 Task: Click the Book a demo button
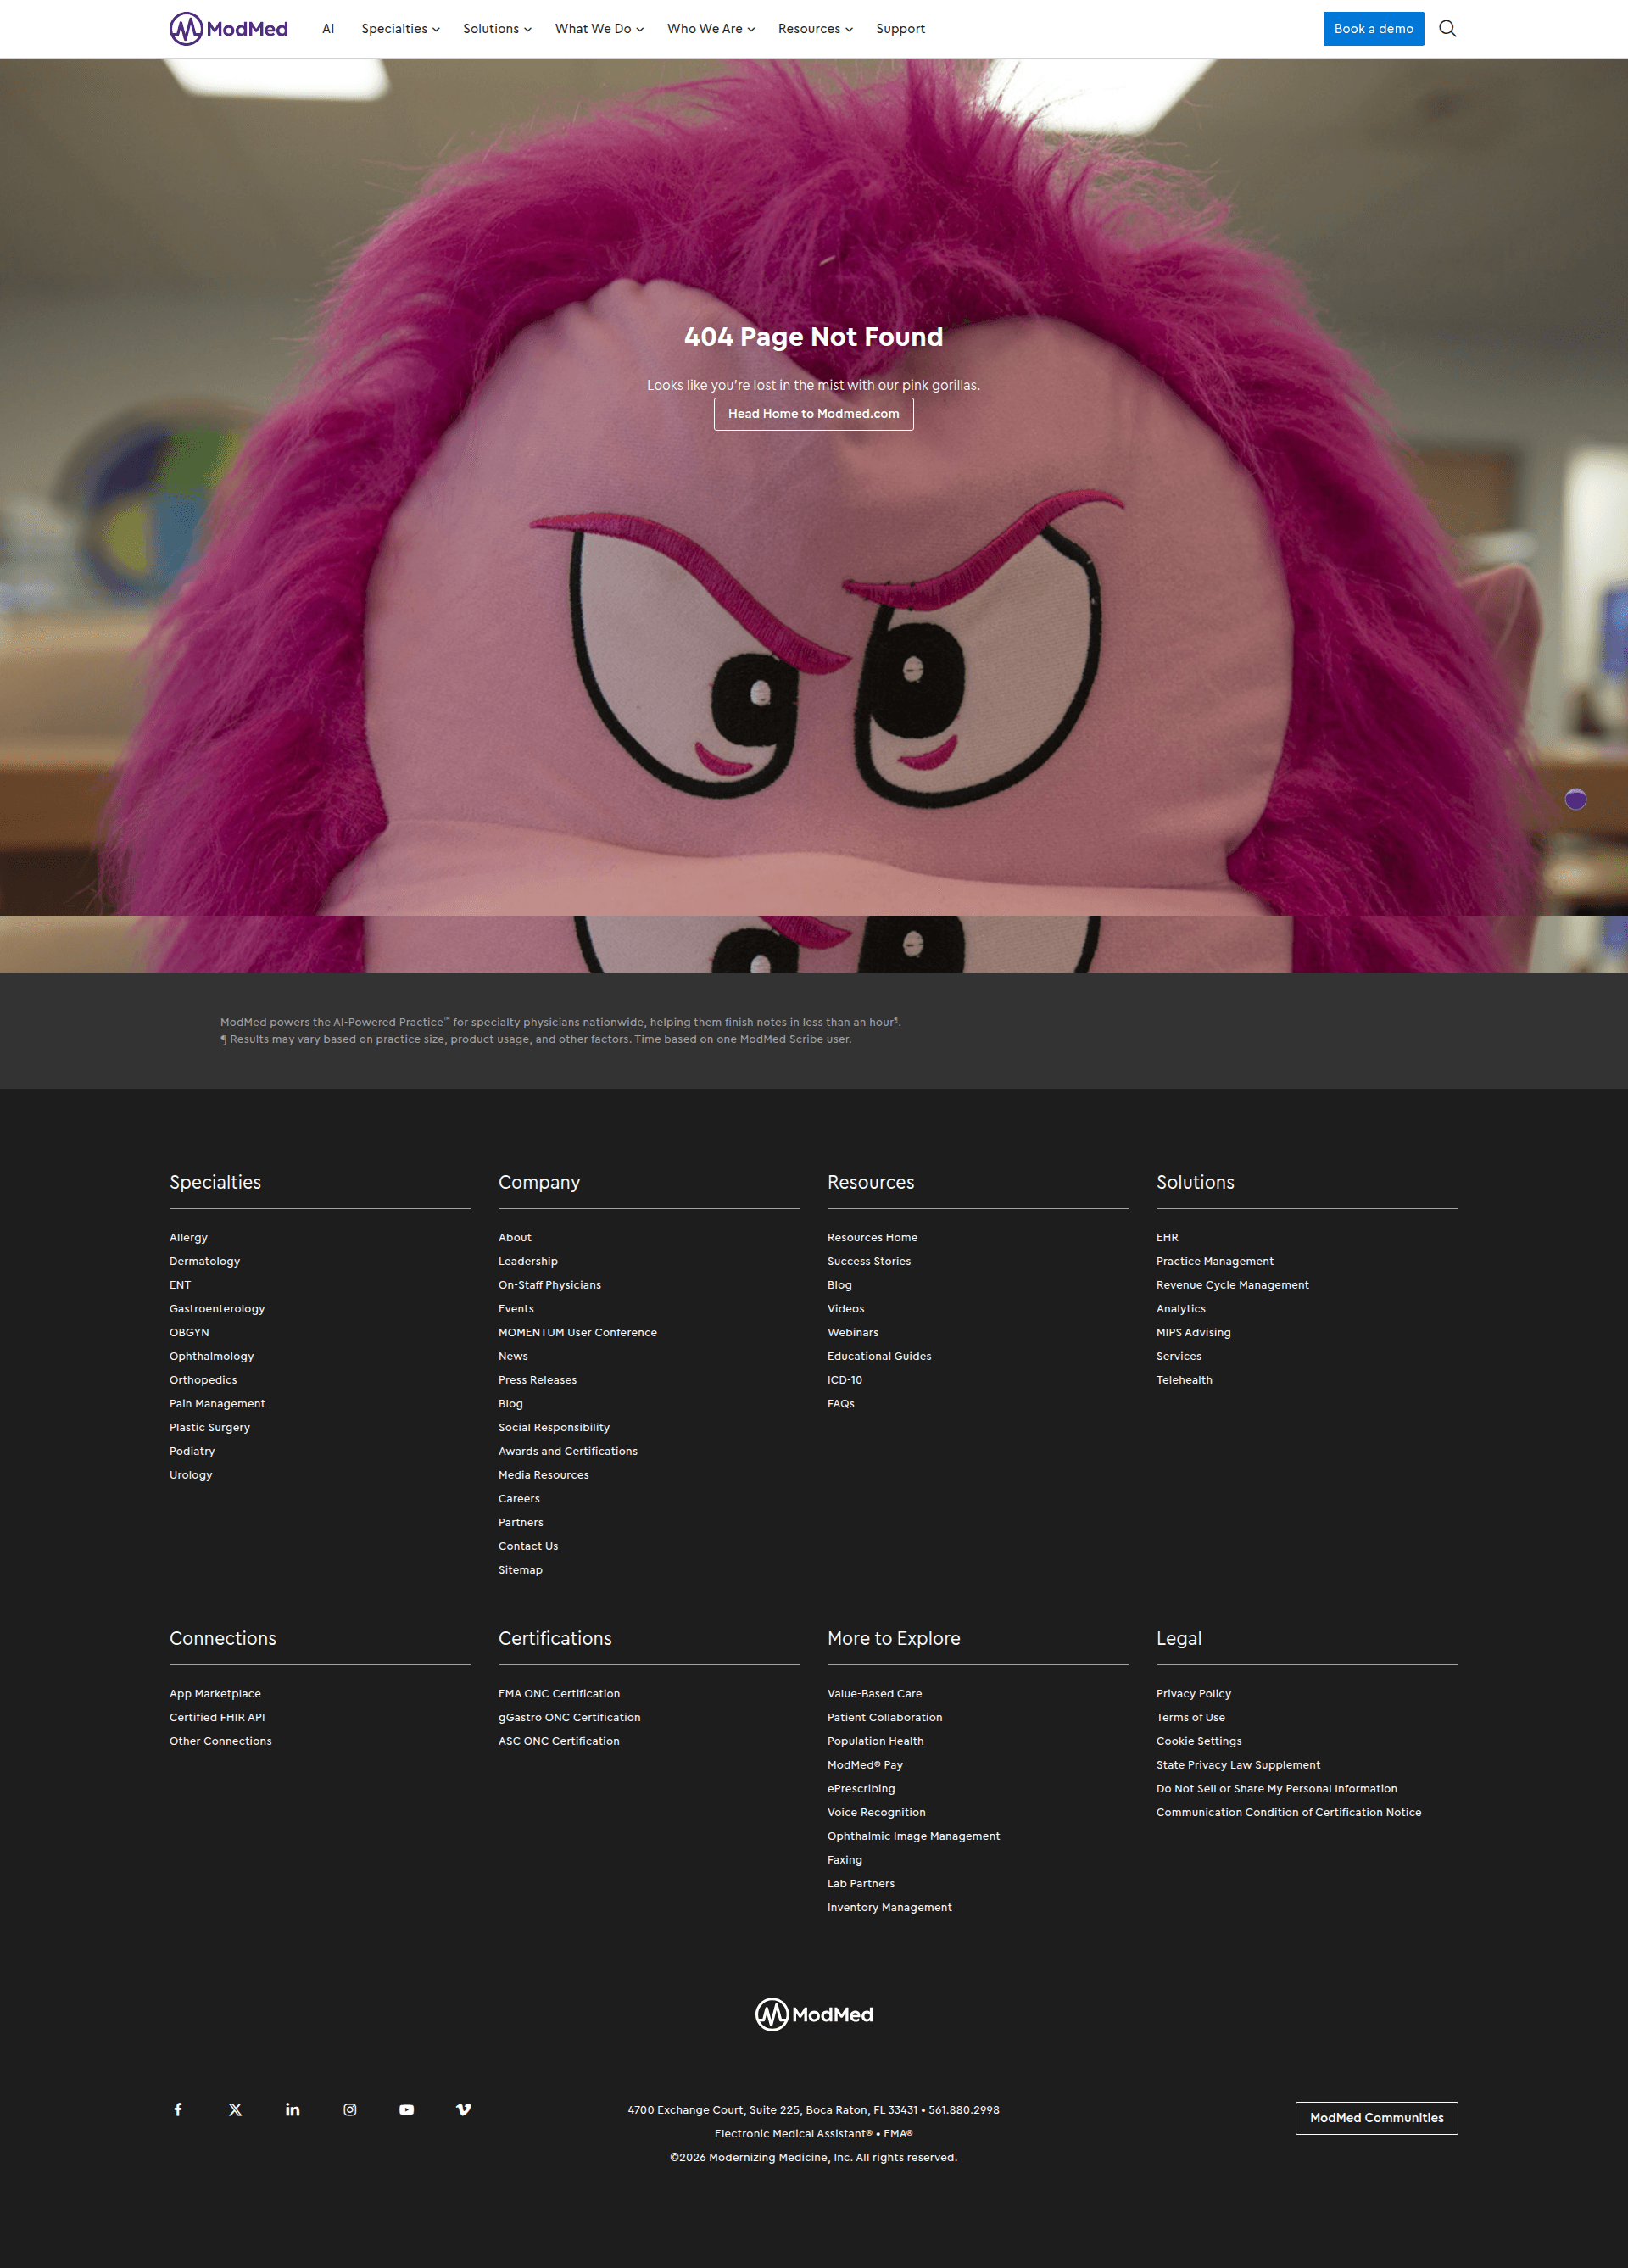click(1373, 29)
